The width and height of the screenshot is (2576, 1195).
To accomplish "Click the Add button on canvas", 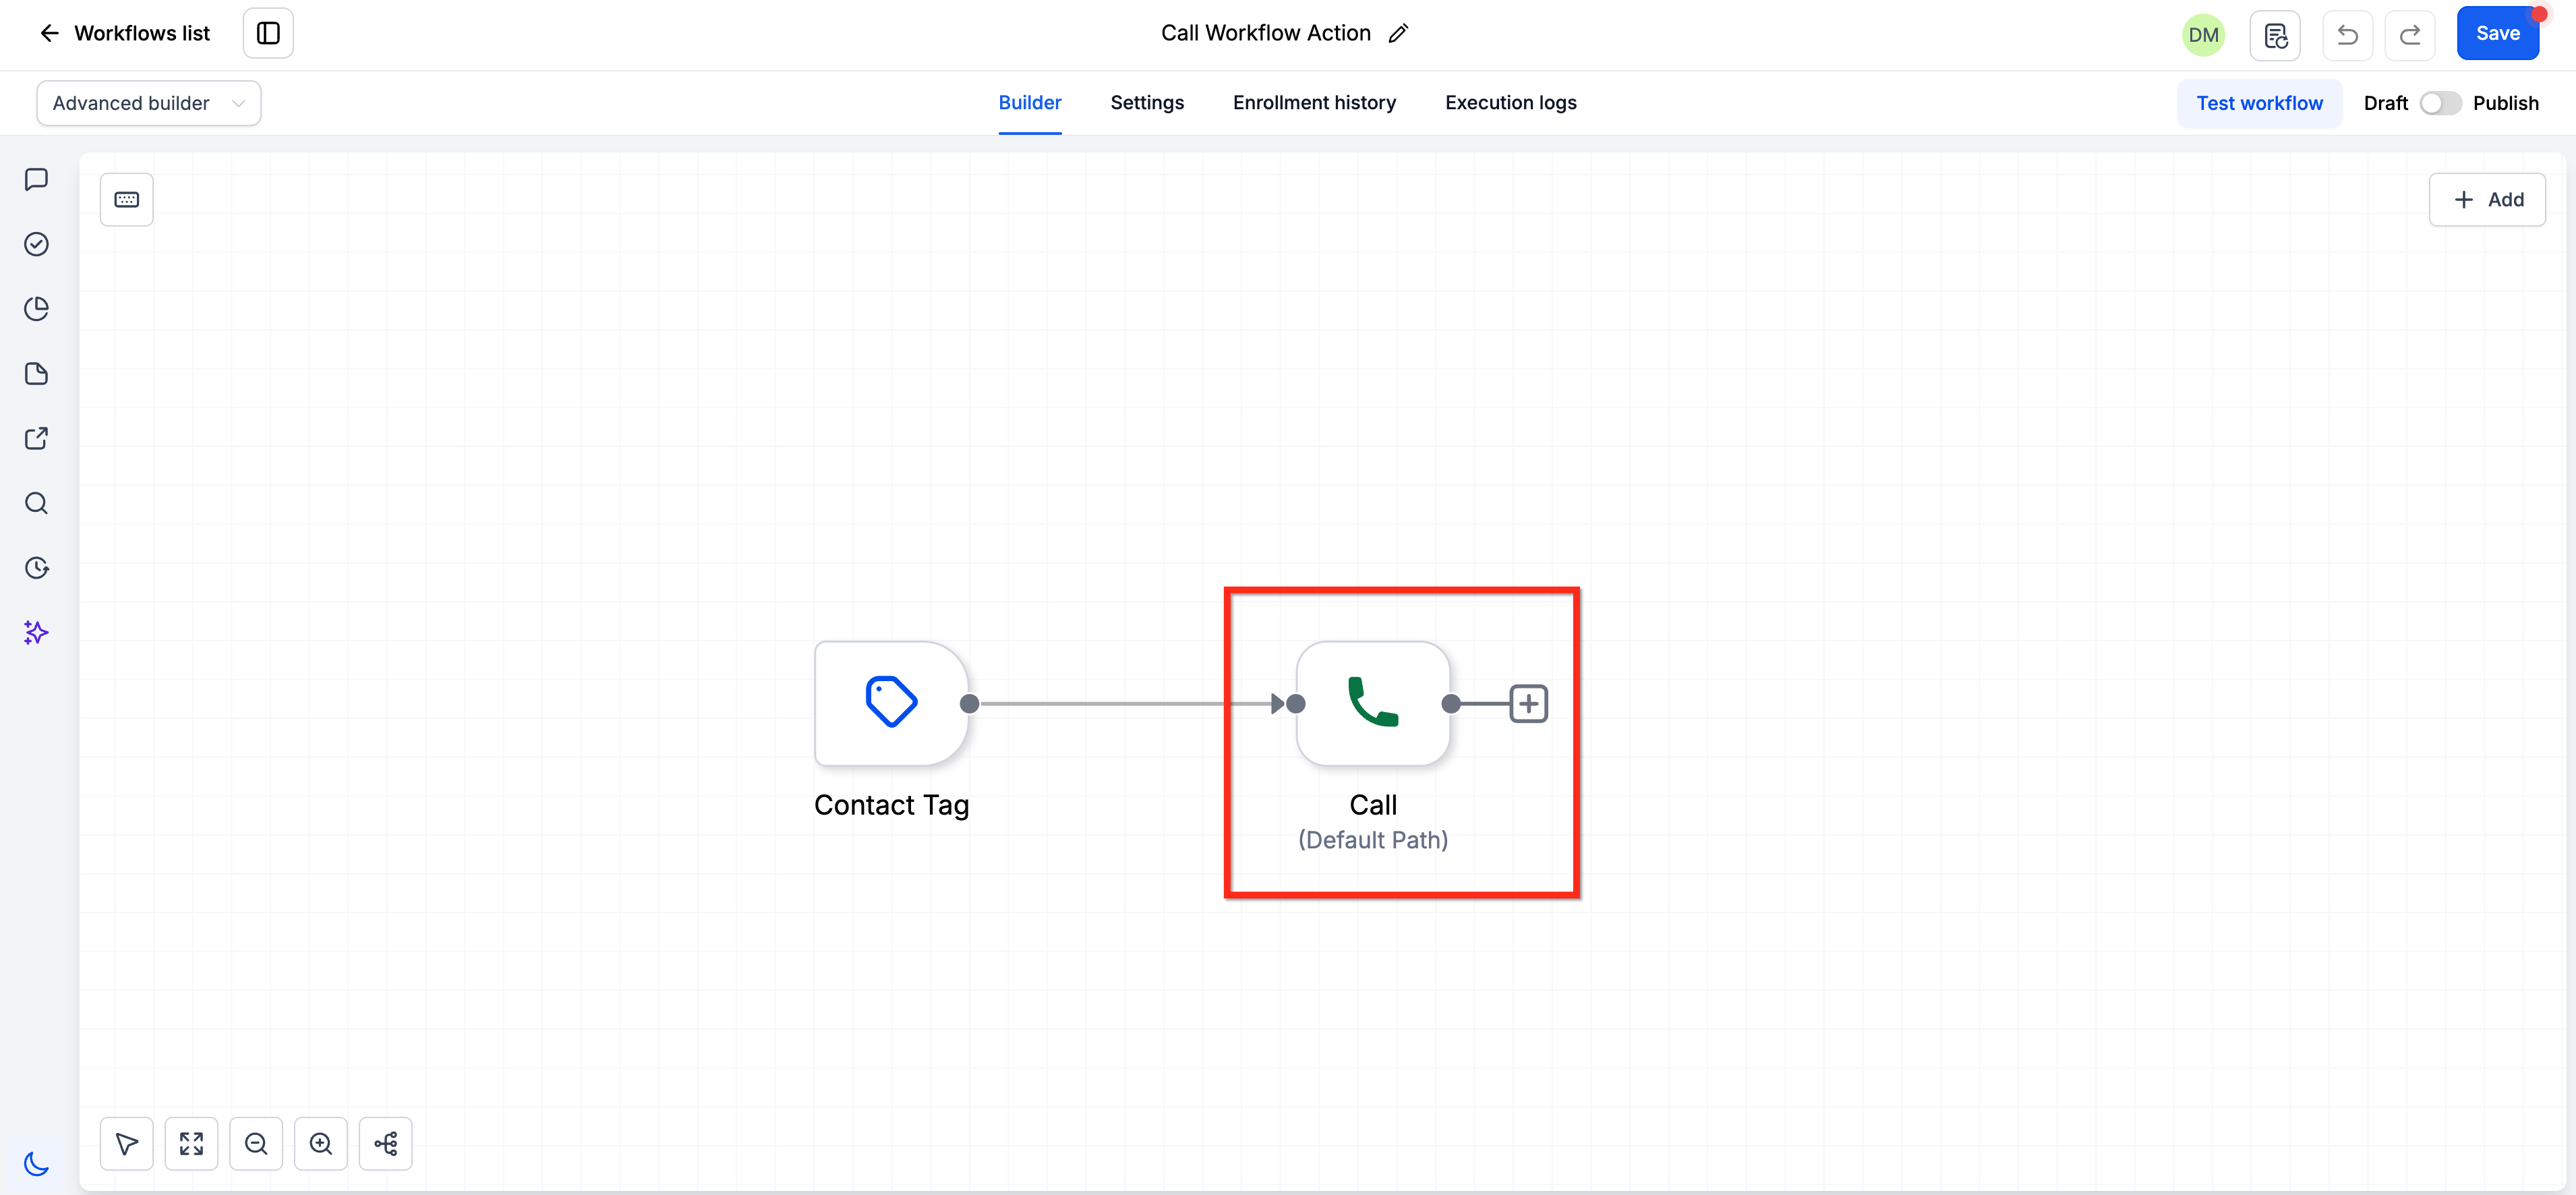I will [x=2487, y=199].
